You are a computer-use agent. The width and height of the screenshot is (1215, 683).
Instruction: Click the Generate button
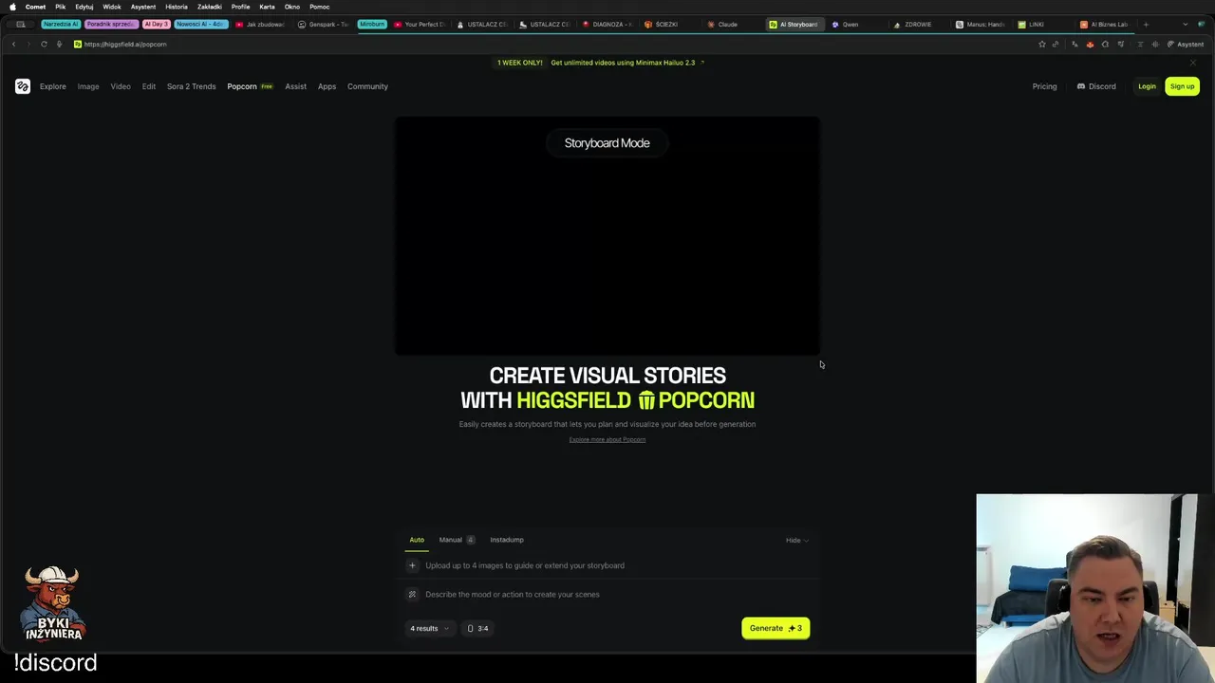[776, 628]
